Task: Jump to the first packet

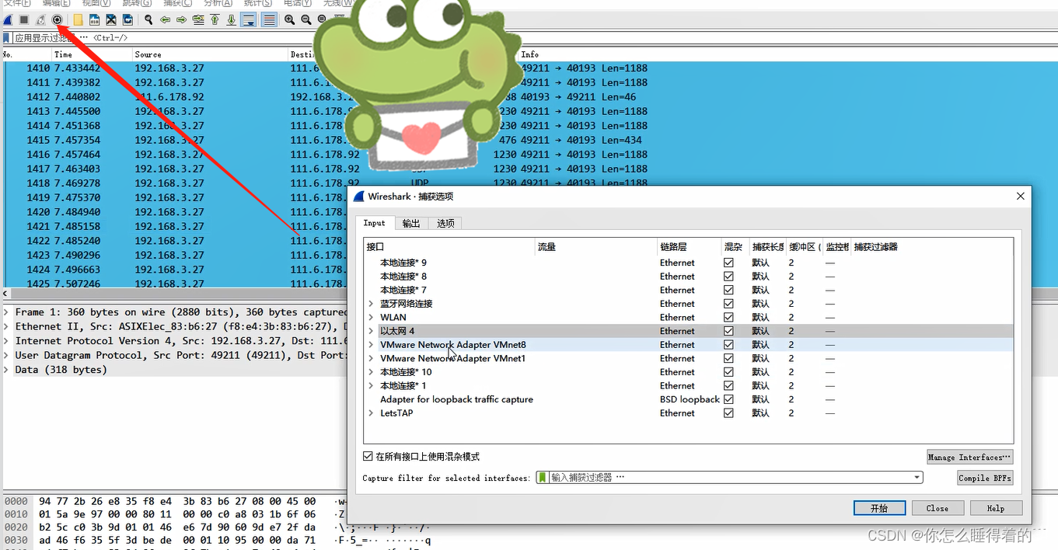Action: click(215, 19)
